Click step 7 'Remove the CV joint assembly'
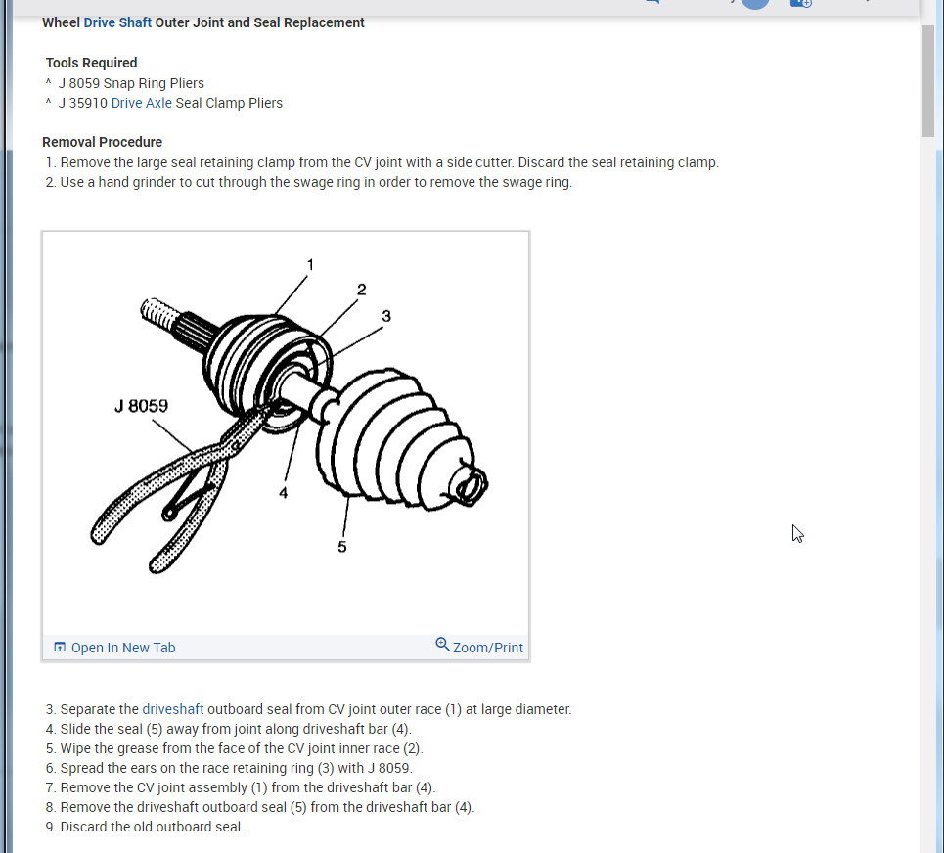944x853 pixels. point(241,787)
